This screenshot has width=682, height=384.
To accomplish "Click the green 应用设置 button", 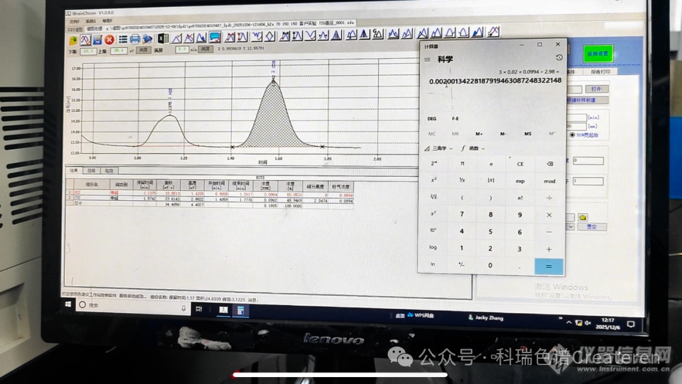I will pyautogui.click(x=597, y=54).
